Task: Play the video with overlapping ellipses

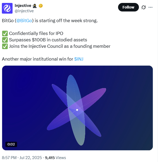Action: [77, 108]
